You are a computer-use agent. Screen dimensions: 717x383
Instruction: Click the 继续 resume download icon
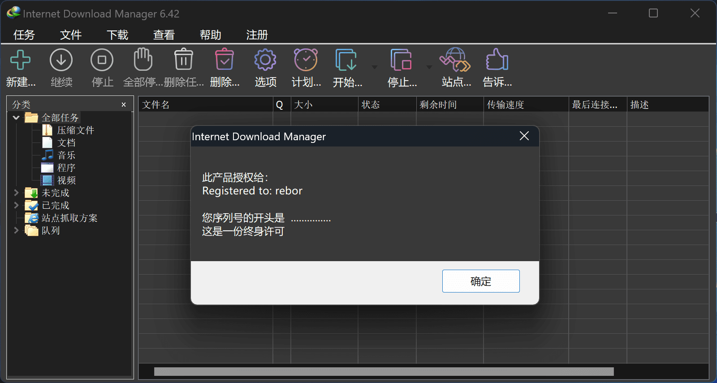click(x=61, y=60)
